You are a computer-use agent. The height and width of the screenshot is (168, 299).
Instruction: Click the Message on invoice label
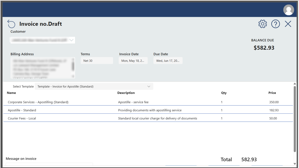[x=21, y=159]
